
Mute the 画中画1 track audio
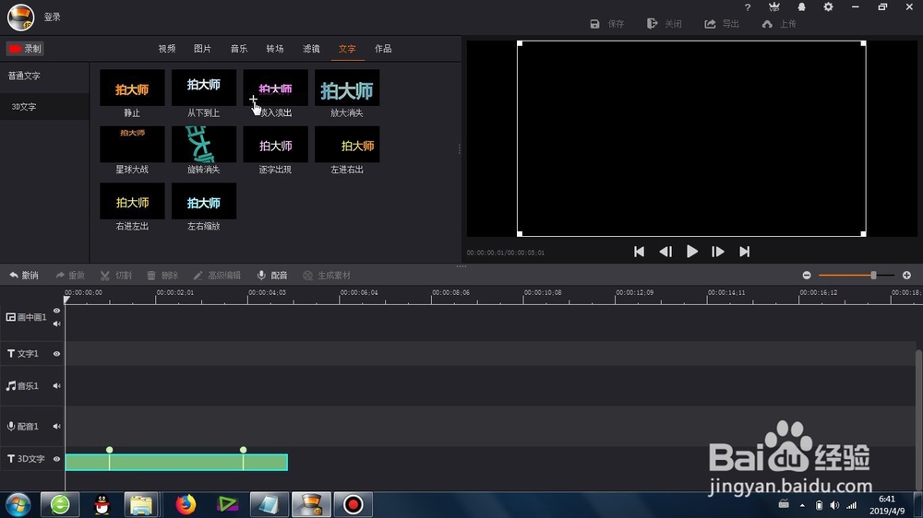point(56,324)
